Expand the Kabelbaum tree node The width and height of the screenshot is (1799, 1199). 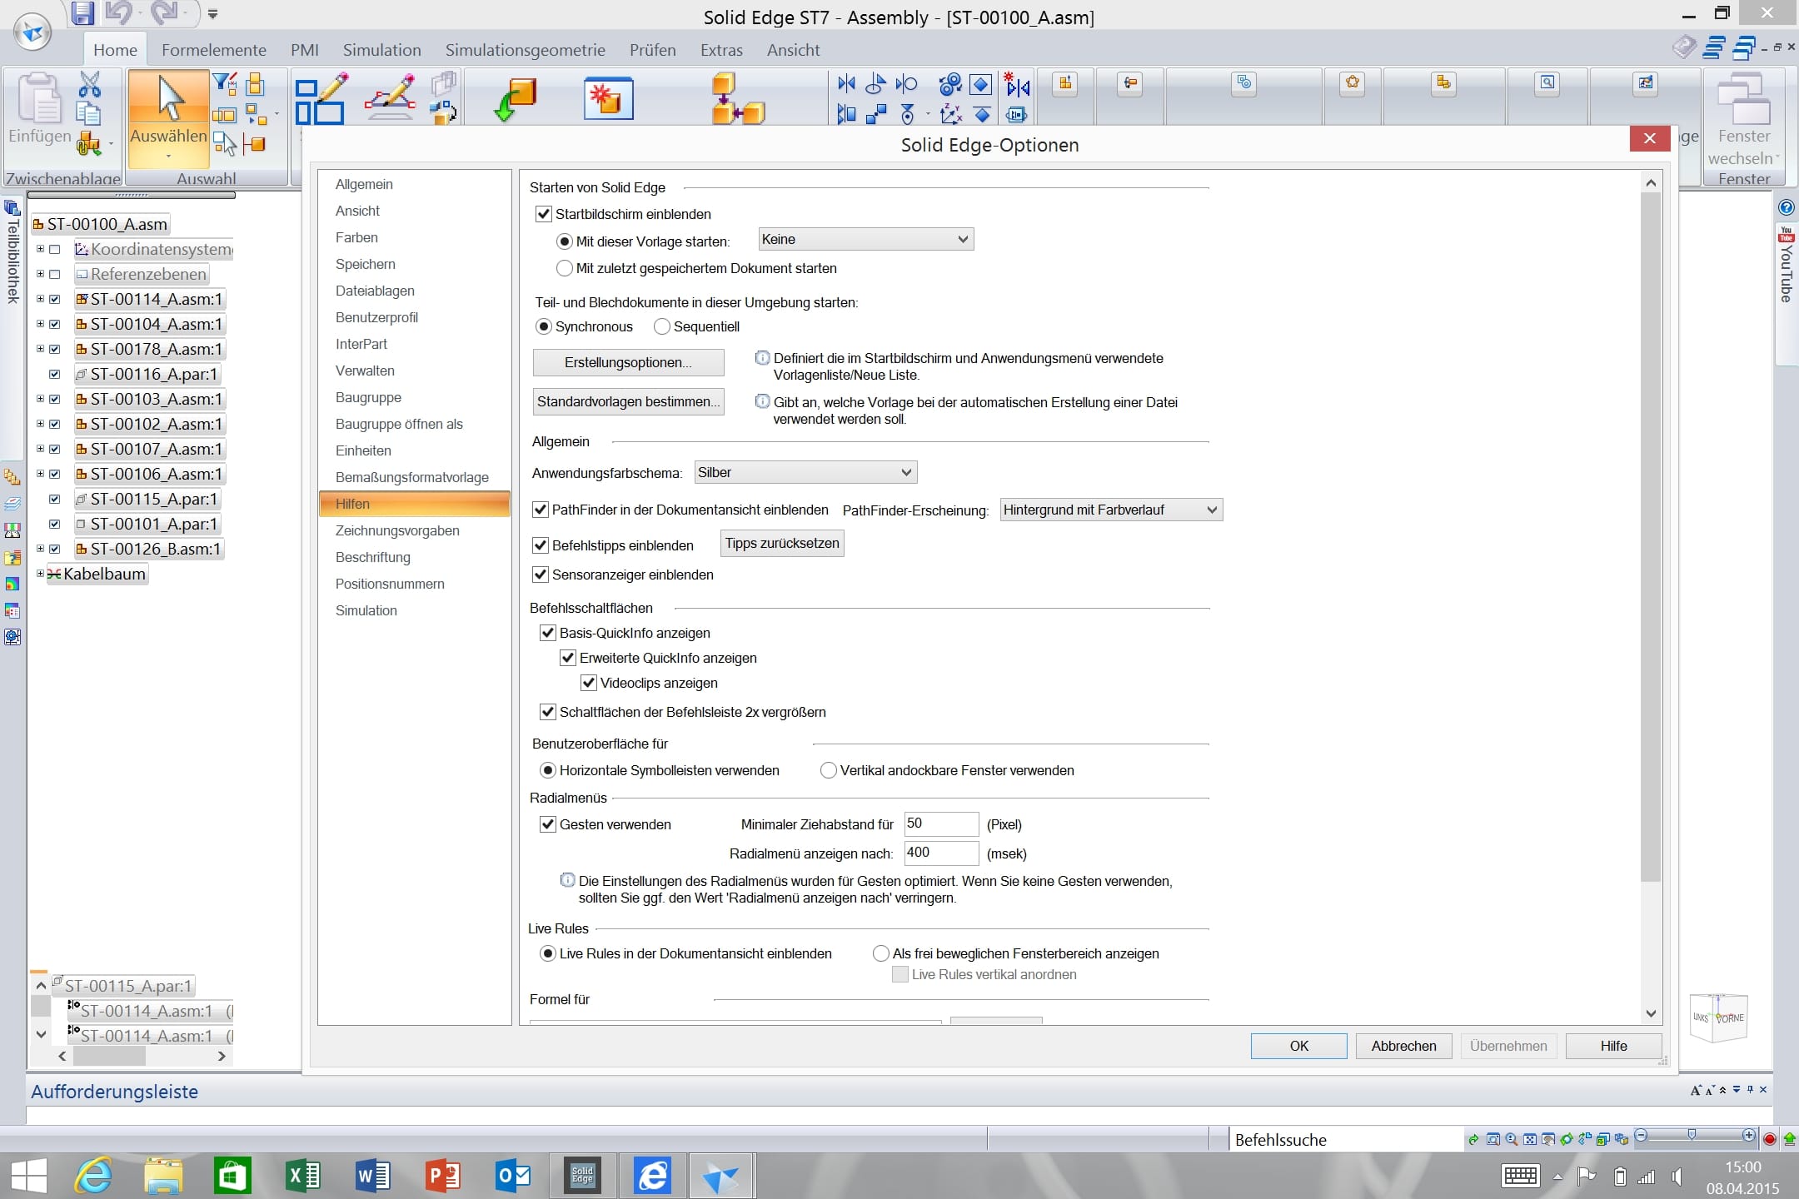click(x=40, y=574)
